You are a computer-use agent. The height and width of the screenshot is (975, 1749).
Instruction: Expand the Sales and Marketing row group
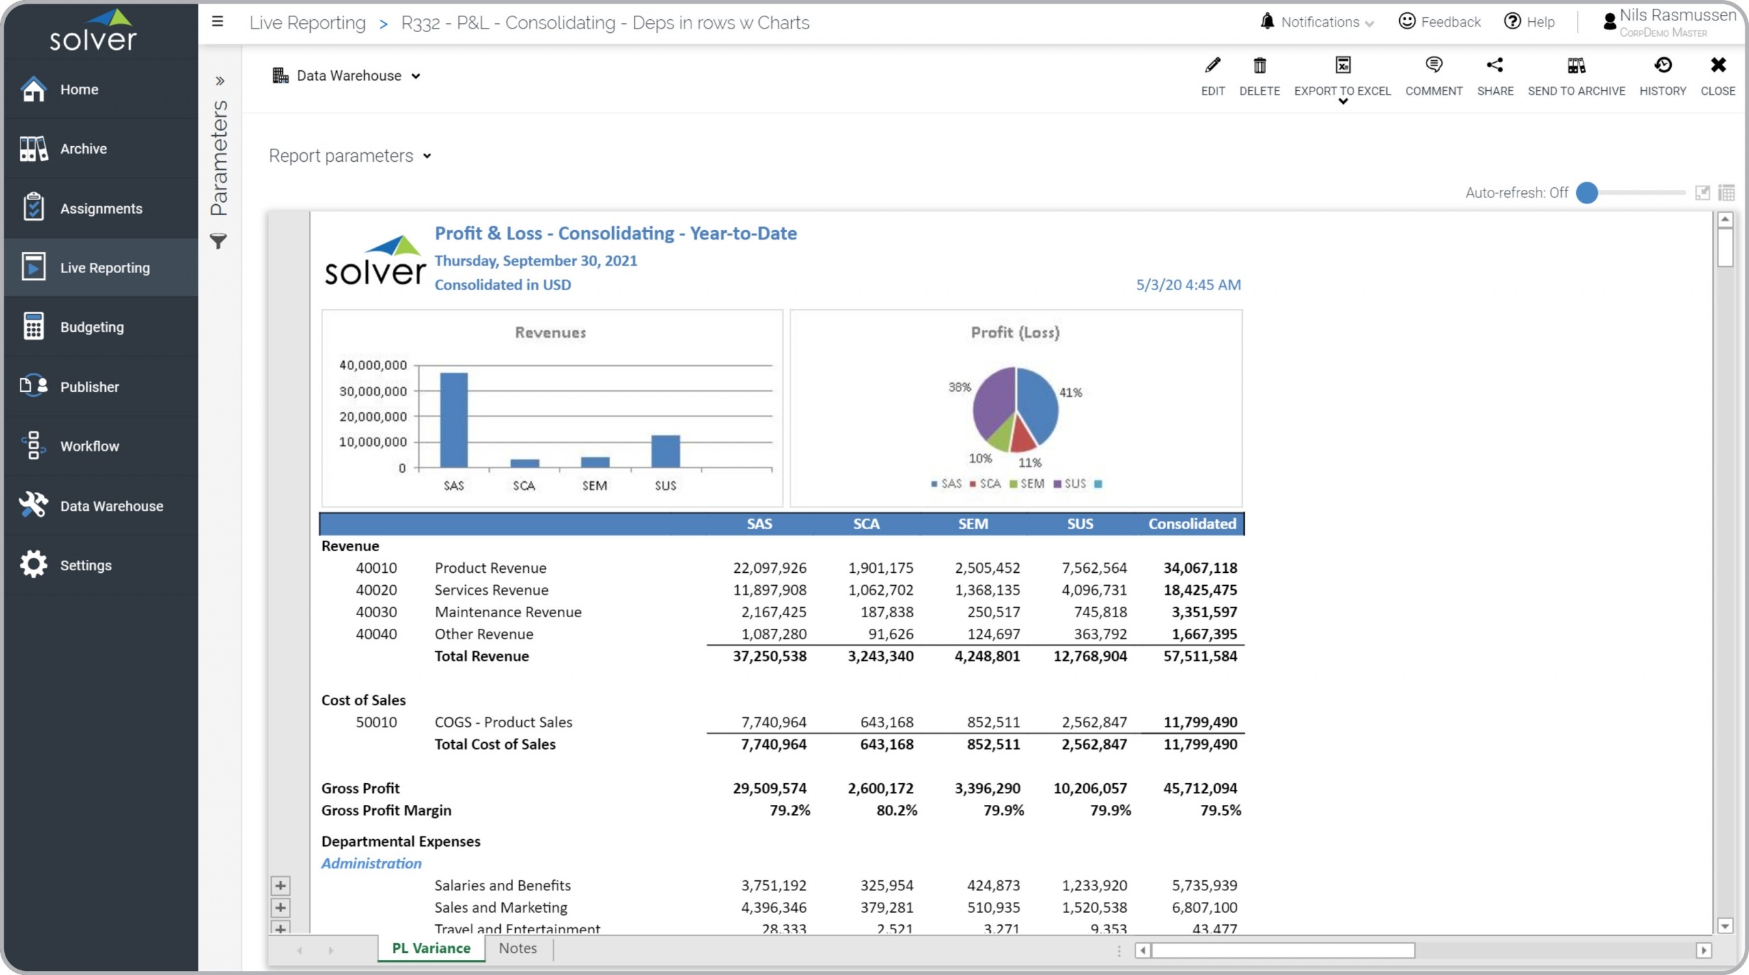[280, 907]
